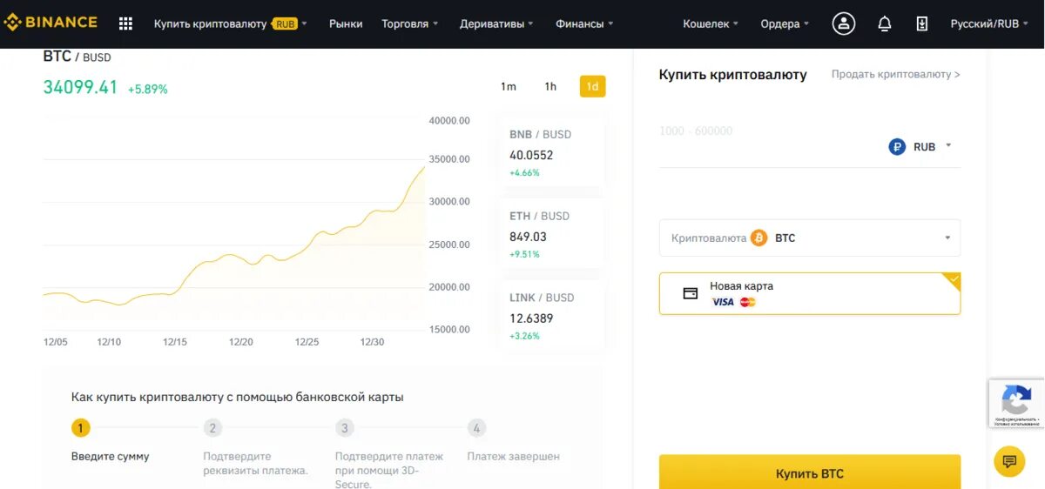Expand the Деривативы menu
1045x489 pixels.
tap(496, 23)
